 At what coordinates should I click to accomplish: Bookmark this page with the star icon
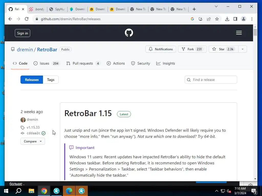coord(217,19)
